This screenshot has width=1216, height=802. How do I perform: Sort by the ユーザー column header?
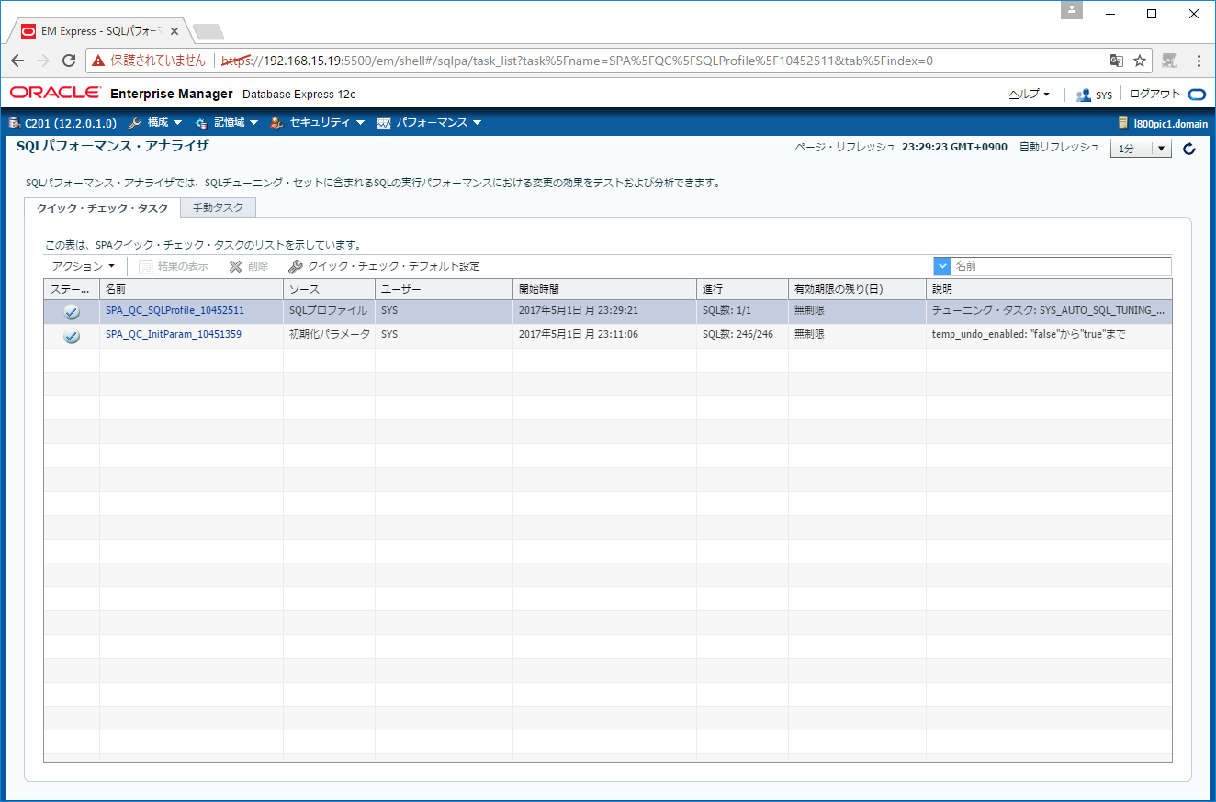point(444,289)
